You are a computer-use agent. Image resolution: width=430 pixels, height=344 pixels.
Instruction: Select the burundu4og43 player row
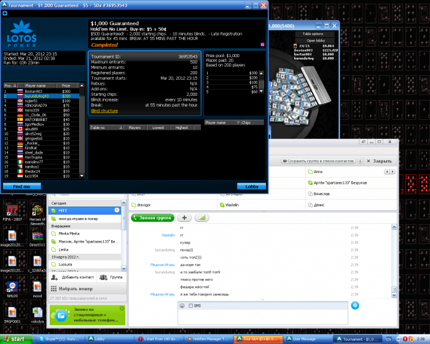click(x=41, y=96)
